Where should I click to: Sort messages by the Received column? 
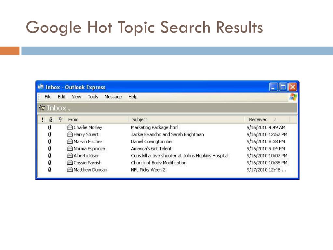point(258,119)
